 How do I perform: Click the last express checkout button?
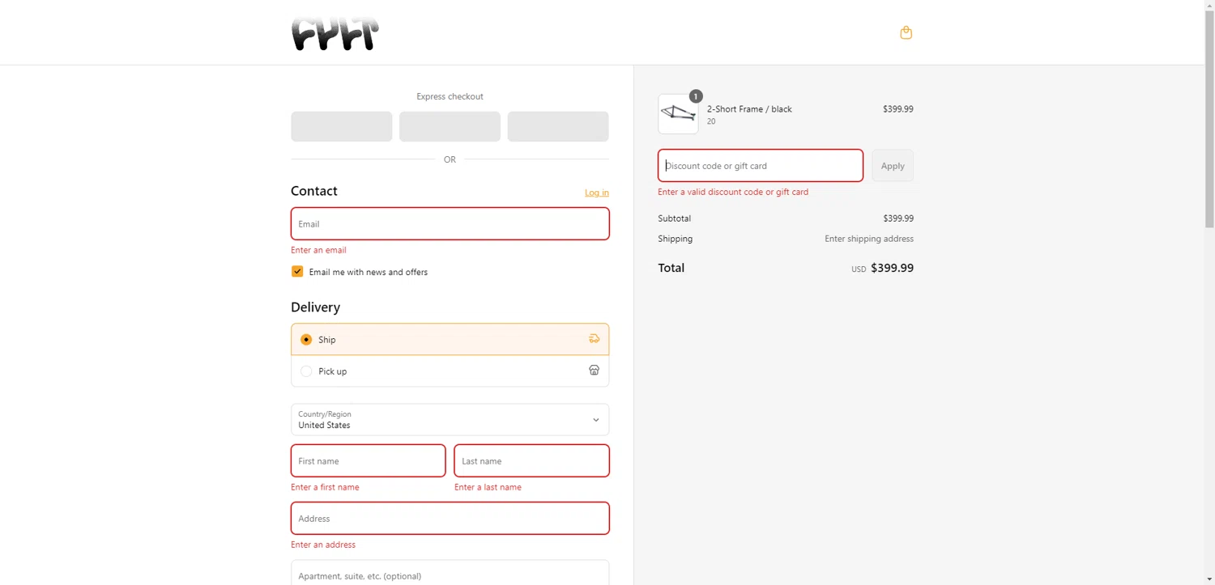tap(558, 126)
